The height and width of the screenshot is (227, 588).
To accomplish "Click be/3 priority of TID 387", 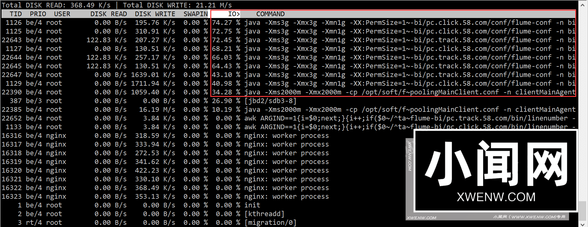I will coord(34,101).
